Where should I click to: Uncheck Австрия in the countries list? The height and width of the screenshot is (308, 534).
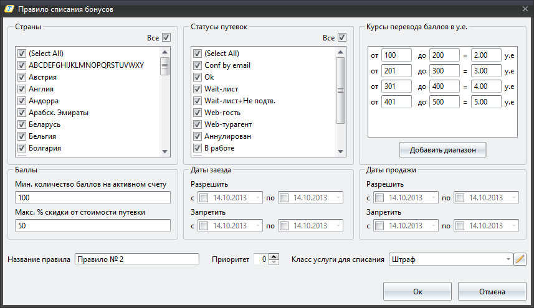click(22, 77)
